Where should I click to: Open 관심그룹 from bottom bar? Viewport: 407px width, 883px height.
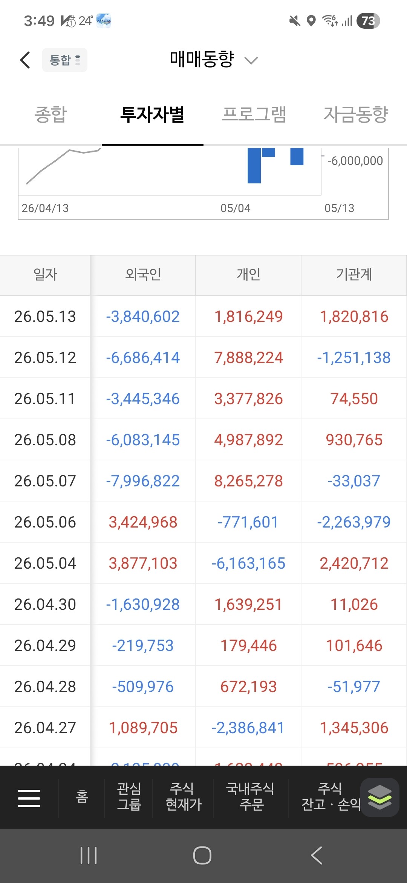pyautogui.click(x=129, y=797)
